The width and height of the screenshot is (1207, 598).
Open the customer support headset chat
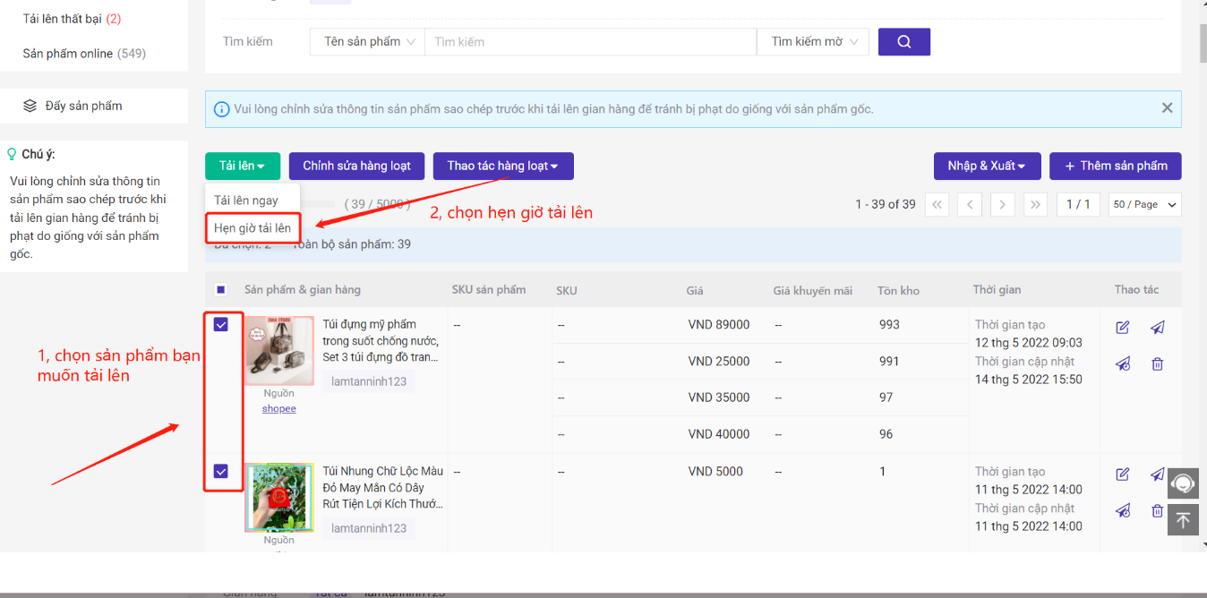[x=1183, y=483]
